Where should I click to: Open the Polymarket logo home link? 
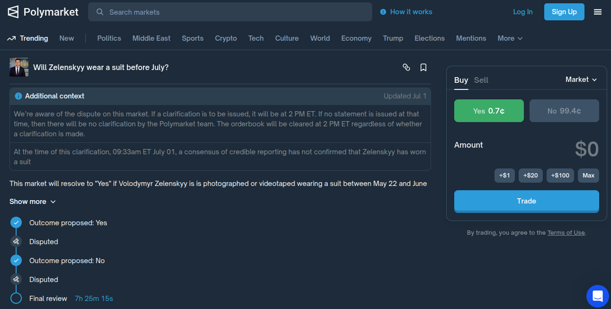tap(43, 12)
